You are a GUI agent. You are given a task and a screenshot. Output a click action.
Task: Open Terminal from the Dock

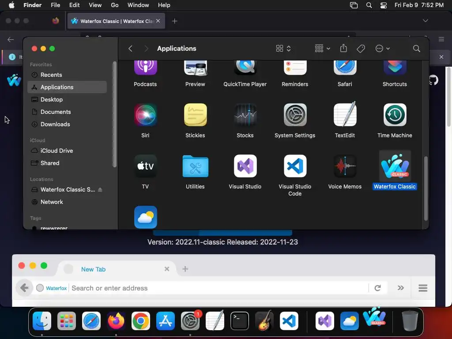240,321
